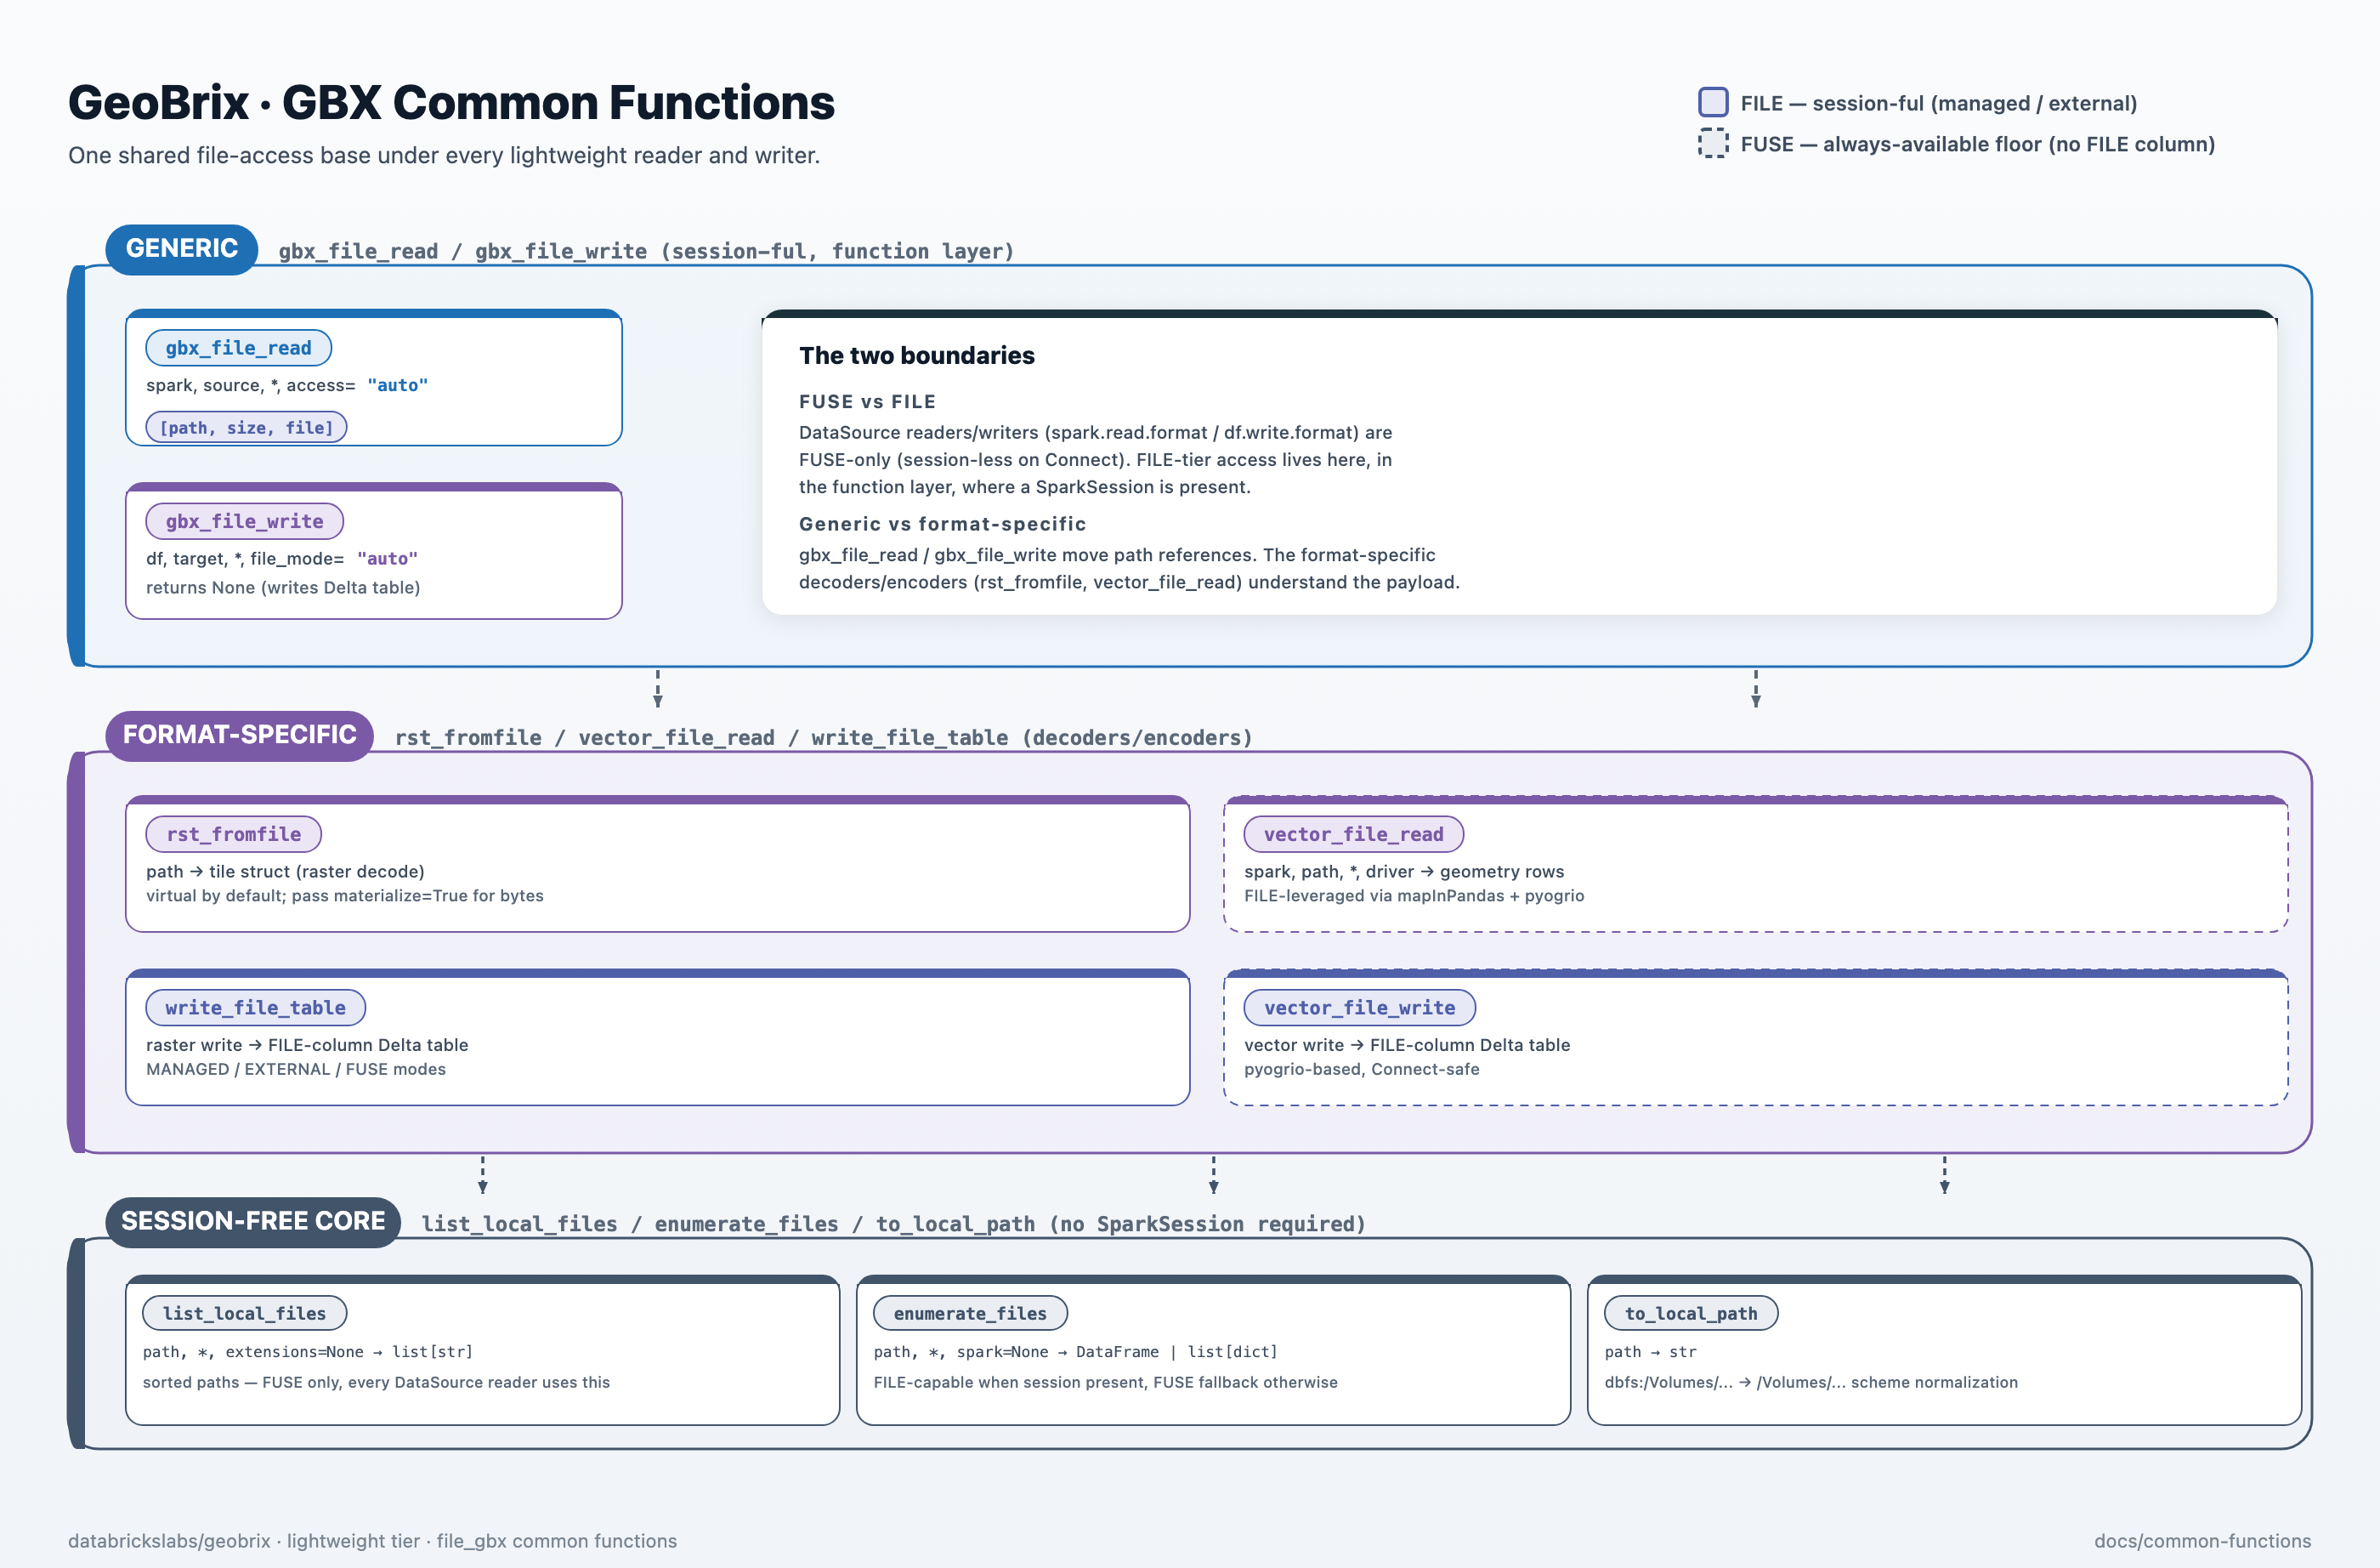
Task: Click 'MANAGED / EXTERNAL / FUSE modes' text
Action: (x=296, y=1069)
